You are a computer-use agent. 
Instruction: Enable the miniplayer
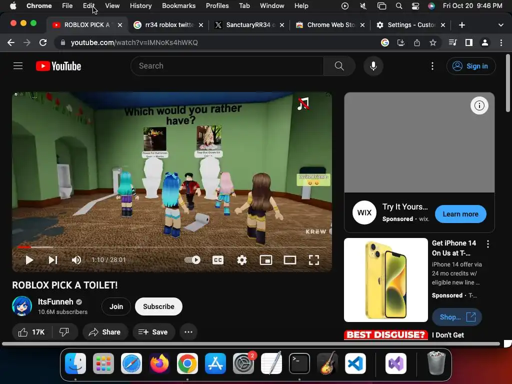point(266,260)
